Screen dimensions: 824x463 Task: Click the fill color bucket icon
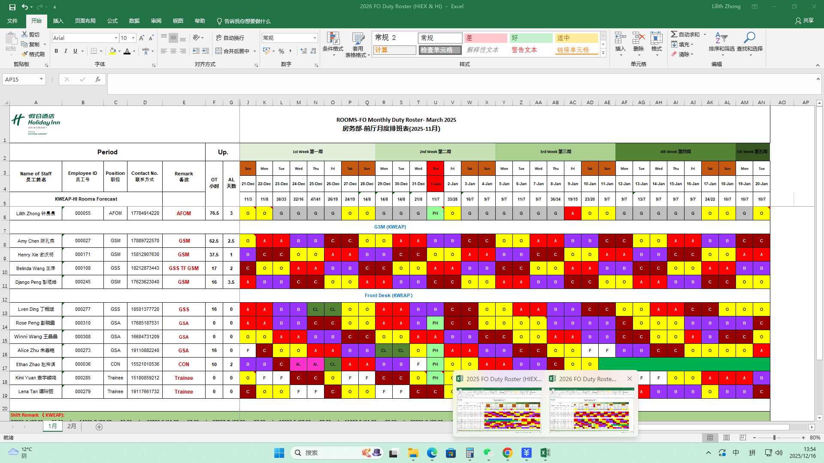[x=112, y=51]
